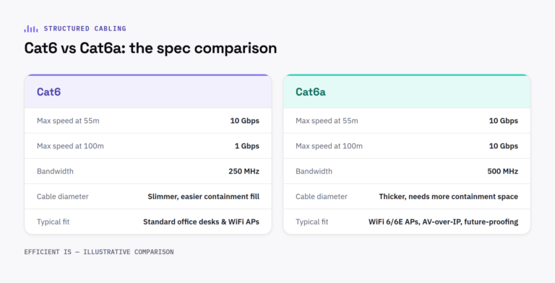This screenshot has width=555, height=283.
Task: Select the 1 Gbps value
Action: pyautogui.click(x=247, y=146)
